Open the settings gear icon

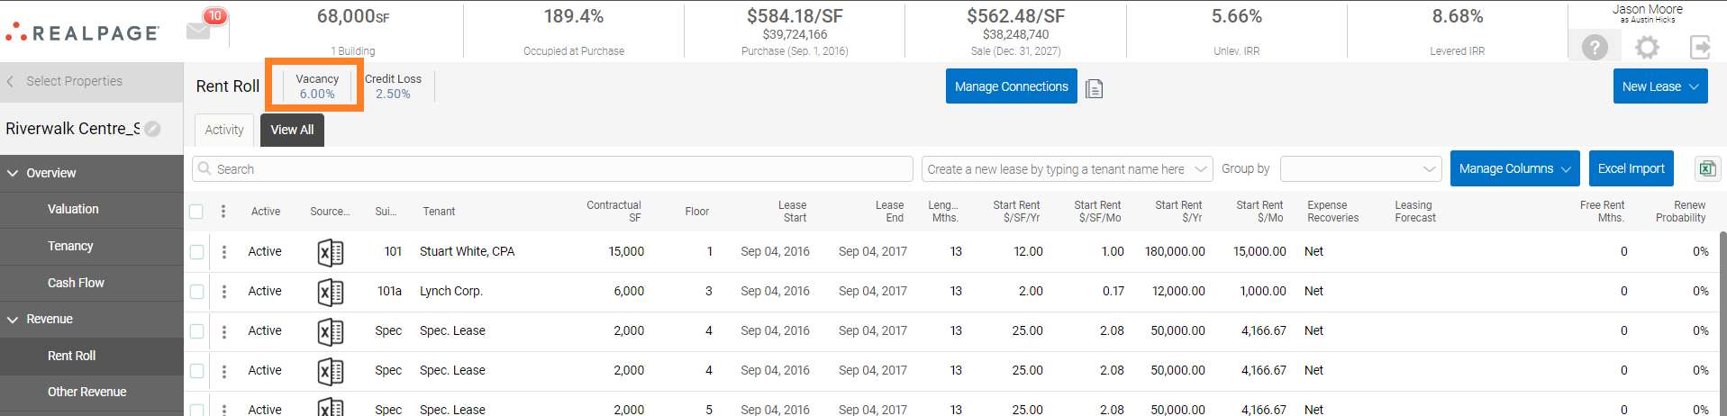pos(1647,47)
